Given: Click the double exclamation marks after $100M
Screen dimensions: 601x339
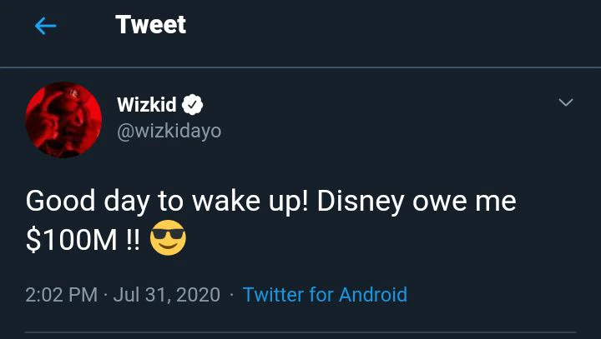Looking at the screenshot, I should tap(133, 240).
